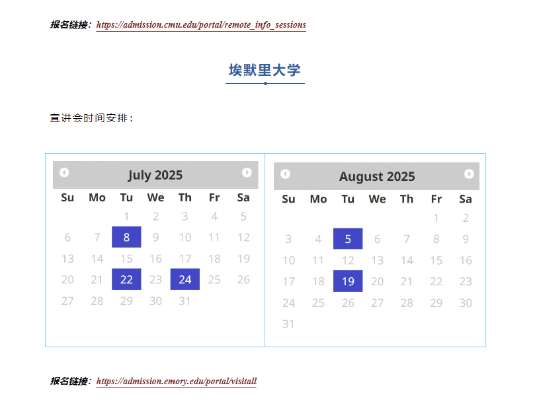The image size is (539, 404).
Task: Select highlighted July 24 date
Action: coord(185,279)
